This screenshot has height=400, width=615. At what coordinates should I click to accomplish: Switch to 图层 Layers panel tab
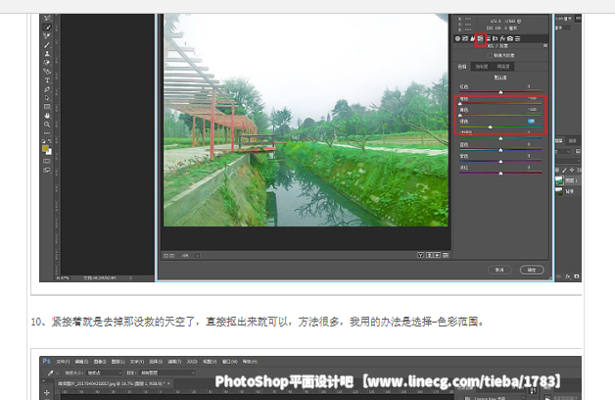[x=559, y=140]
